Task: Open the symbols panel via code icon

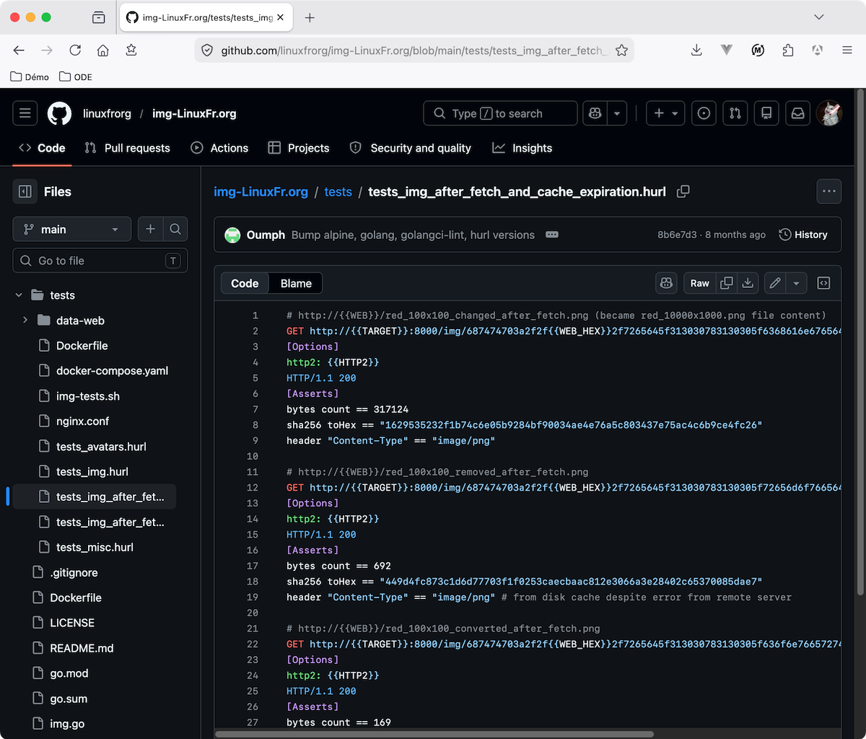Action: point(823,283)
